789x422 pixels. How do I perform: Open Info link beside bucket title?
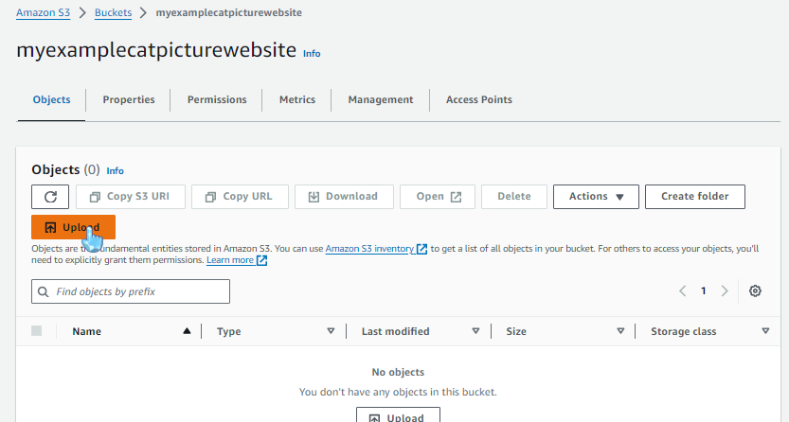tap(312, 53)
